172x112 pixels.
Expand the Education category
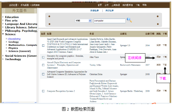point(3,17)
